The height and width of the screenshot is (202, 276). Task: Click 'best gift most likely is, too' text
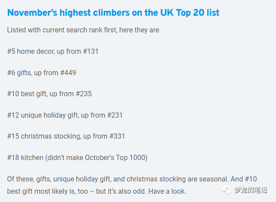[47, 192]
